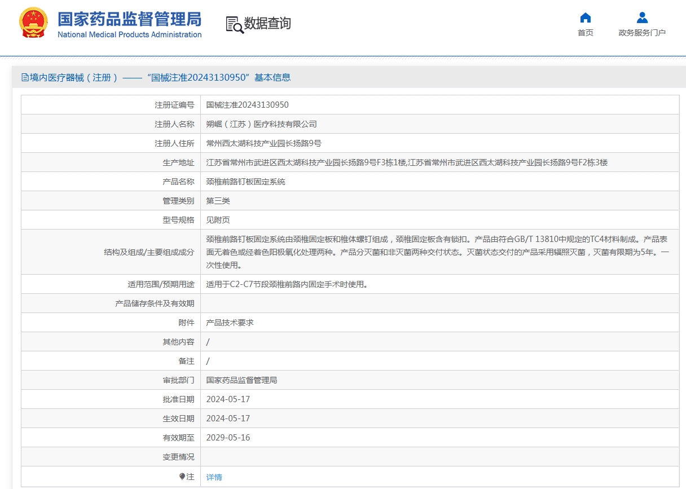Open 政务服务门户 text link
Image resolution: width=686 pixels, height=489 pixels.
[642, 33]
